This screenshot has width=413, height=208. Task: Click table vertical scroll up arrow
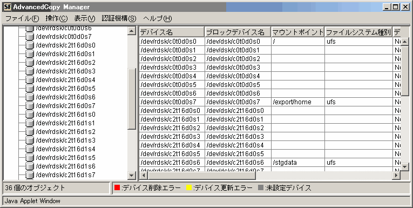click(x=404, y=42)
